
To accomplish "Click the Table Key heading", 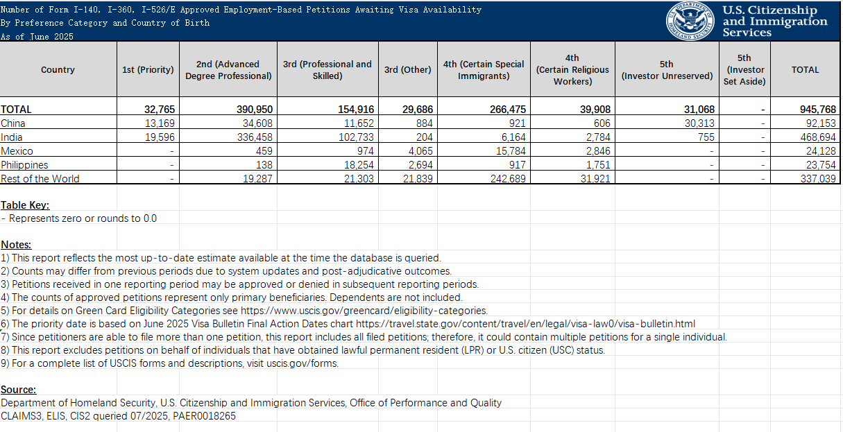I will point(25,205).
